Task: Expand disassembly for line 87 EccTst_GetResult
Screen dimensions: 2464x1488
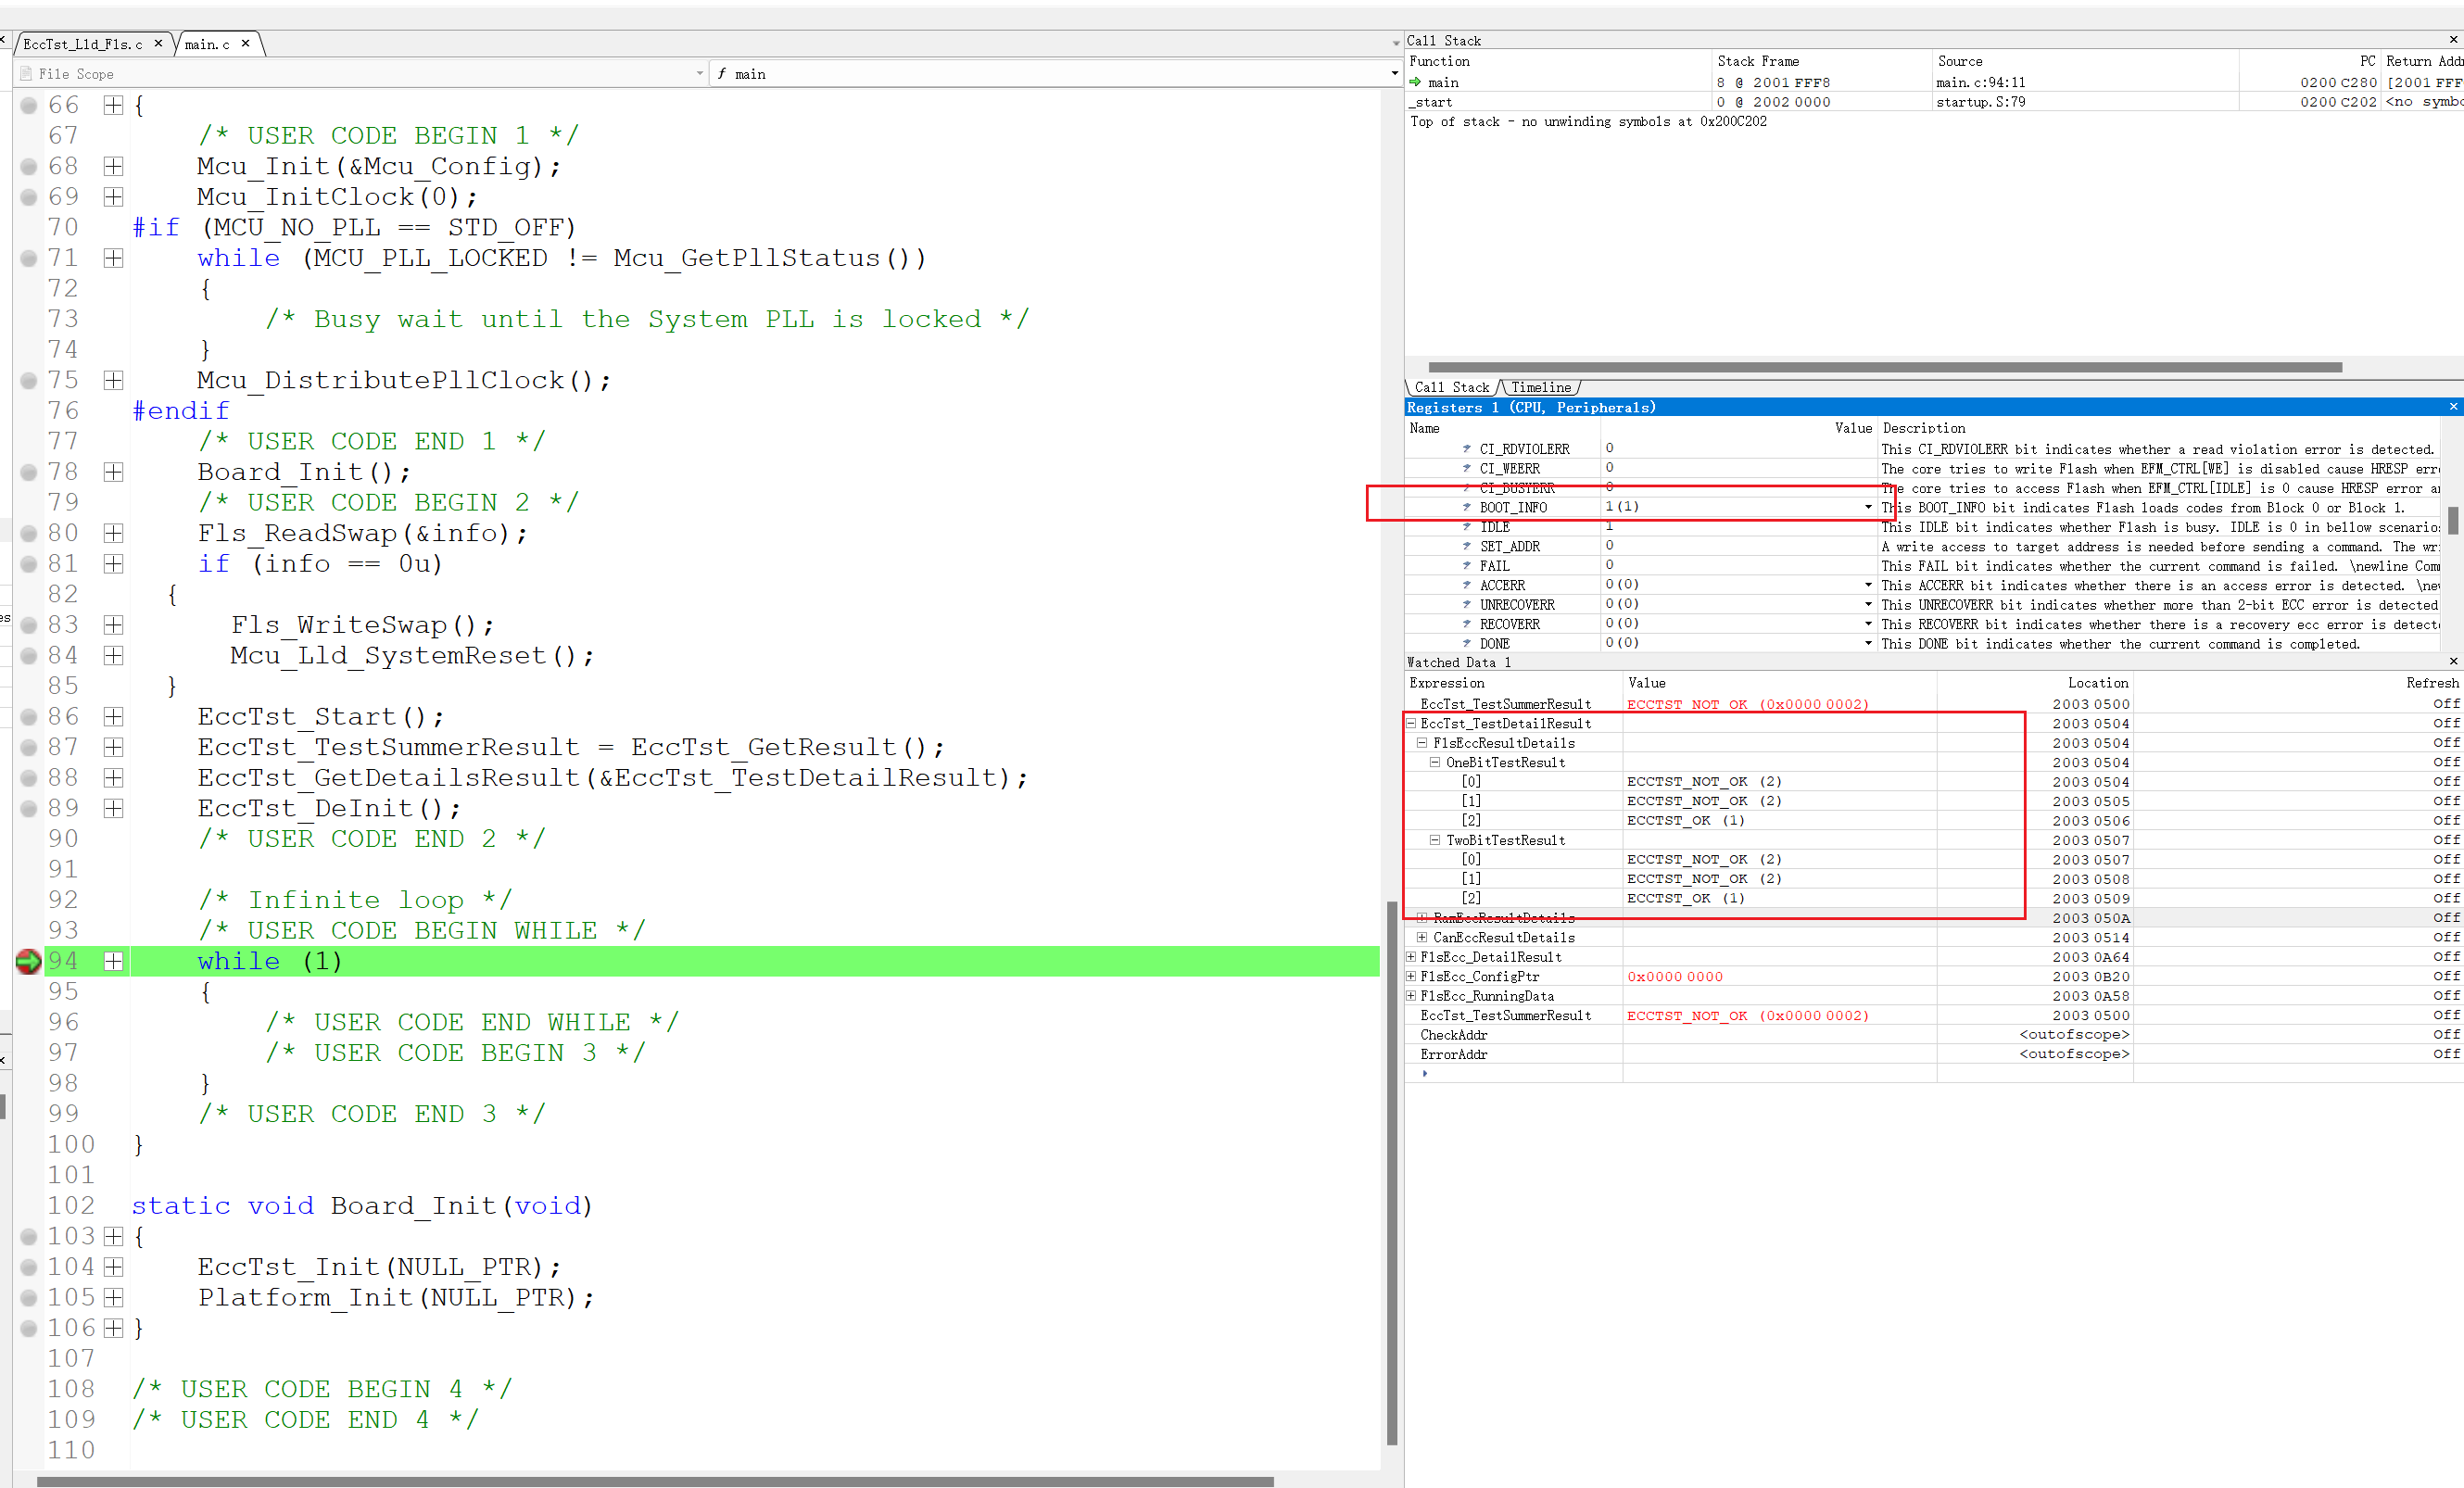Action: coord(114,747)
